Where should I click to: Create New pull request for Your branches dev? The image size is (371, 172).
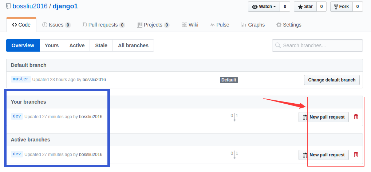coord(324,117)
